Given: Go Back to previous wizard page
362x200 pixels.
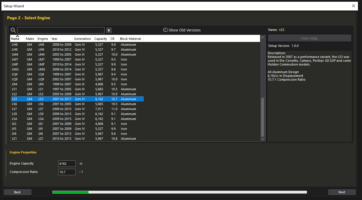Looking at the screenshot, I should coord(17,192).
